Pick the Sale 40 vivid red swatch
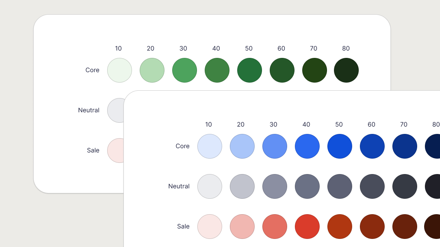 pyautogui.click(x=307, y=227)
